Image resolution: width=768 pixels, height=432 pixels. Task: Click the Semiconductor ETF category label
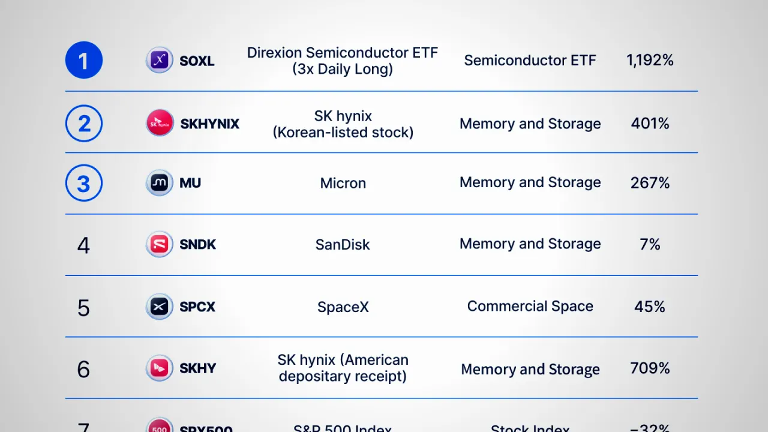[530, 60]
